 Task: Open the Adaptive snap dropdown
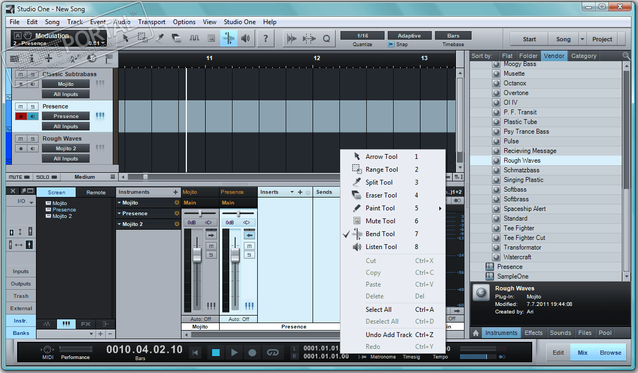(409, 36)
